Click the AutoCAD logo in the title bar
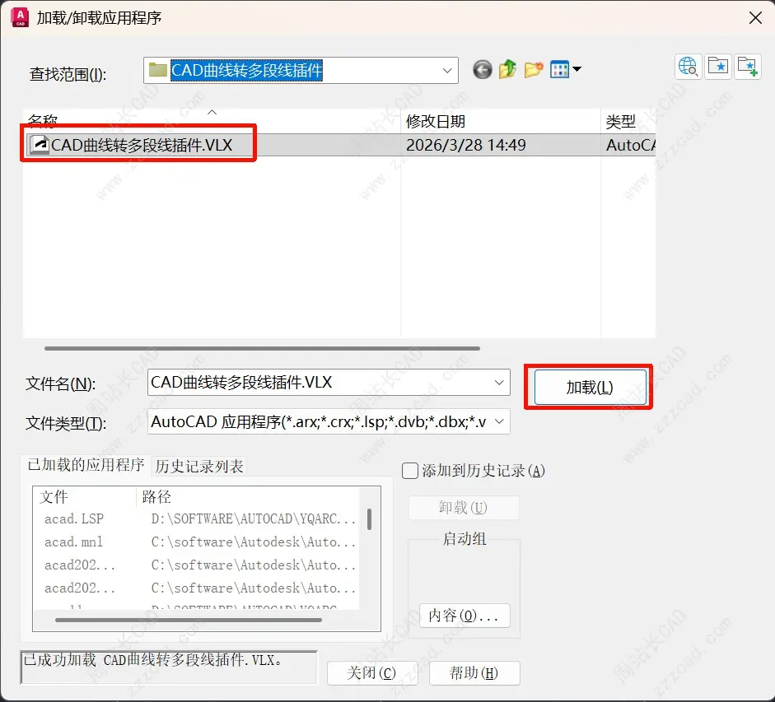 point(19,17)
